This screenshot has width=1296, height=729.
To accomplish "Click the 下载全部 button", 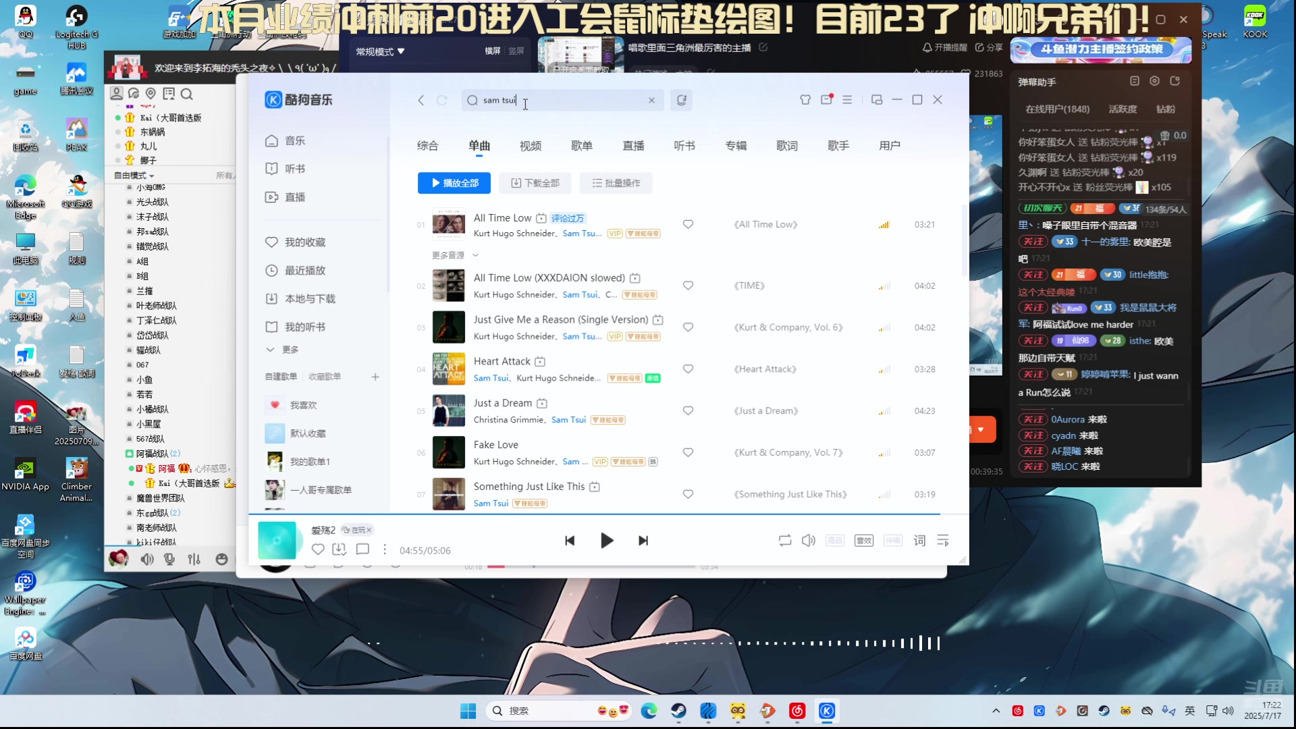I will (535, 183).
